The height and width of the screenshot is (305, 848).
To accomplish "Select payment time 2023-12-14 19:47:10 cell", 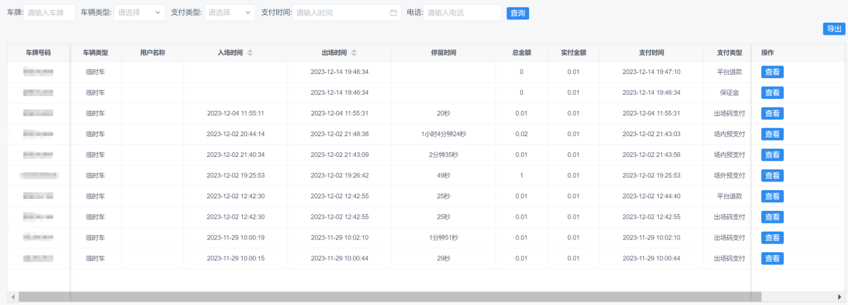I will click(651, 72).
